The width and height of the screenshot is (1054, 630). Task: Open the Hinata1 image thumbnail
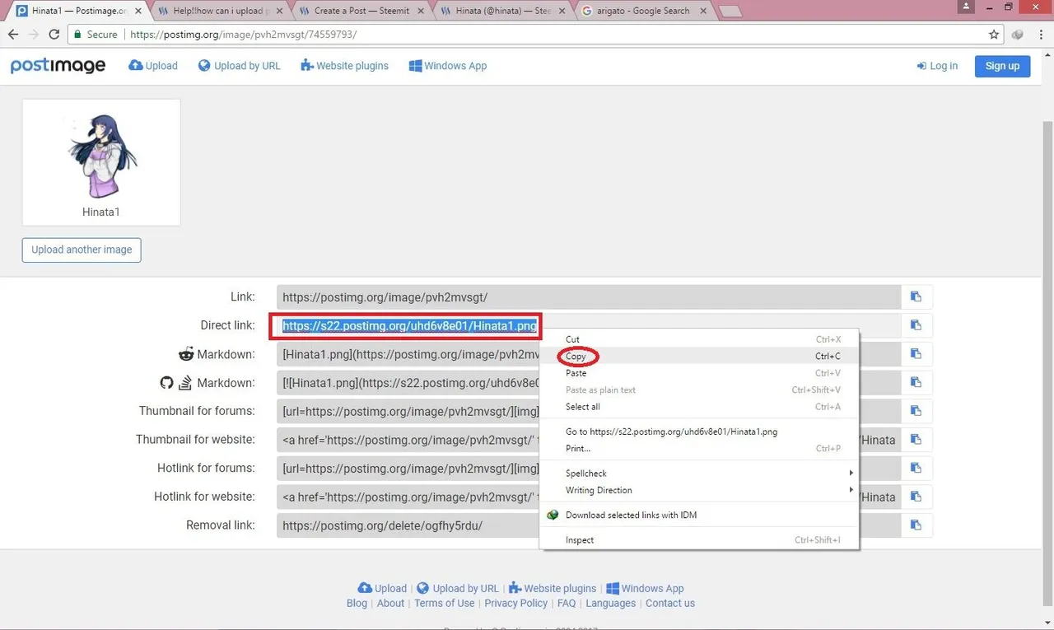pos(101,156)
